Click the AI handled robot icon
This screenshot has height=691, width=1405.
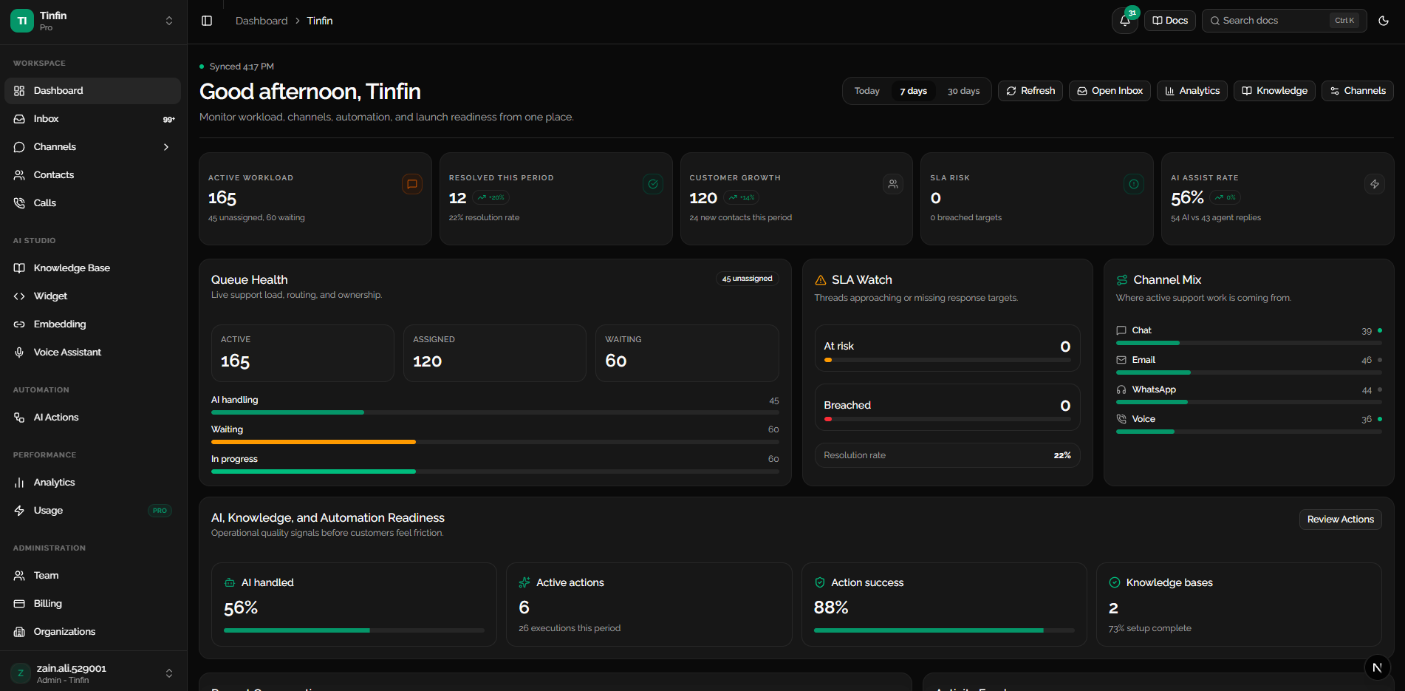tap(230, 582)
